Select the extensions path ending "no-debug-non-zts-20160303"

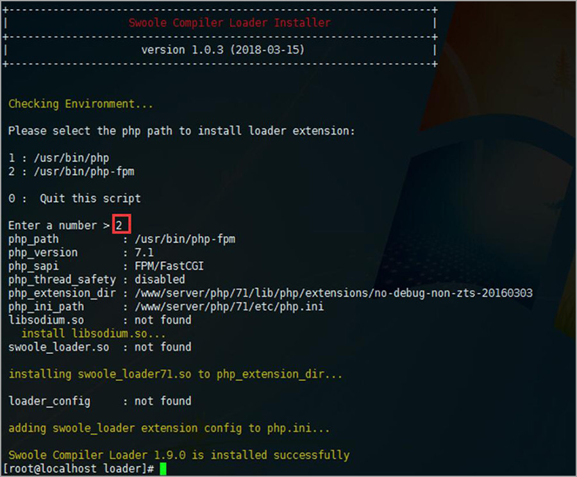click(334, 294)
